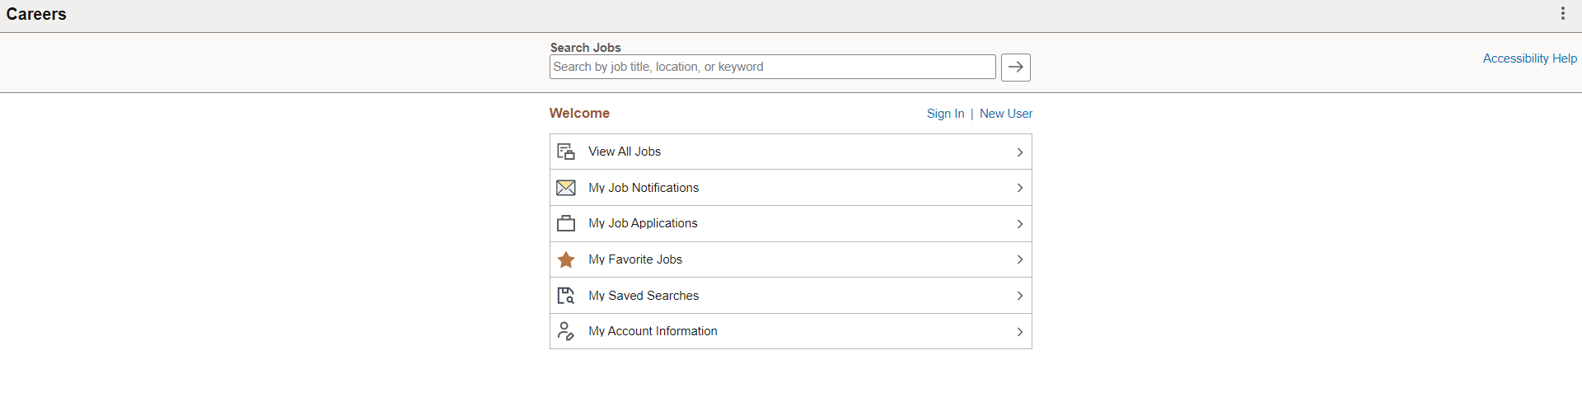Click the View All Jobs list icon
1582x411 pixels.
[566, 152]
